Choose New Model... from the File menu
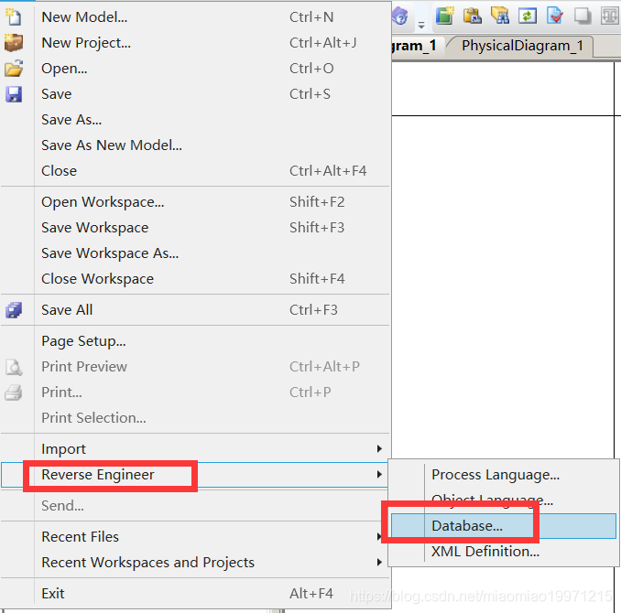Viewport: 621px width, 613px height. [x=196, y=17]
